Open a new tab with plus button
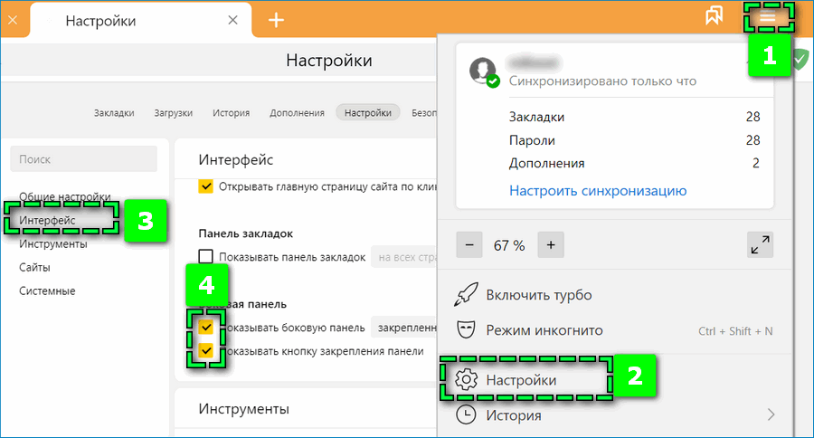The image size is (814, 438). click(276, 20)
